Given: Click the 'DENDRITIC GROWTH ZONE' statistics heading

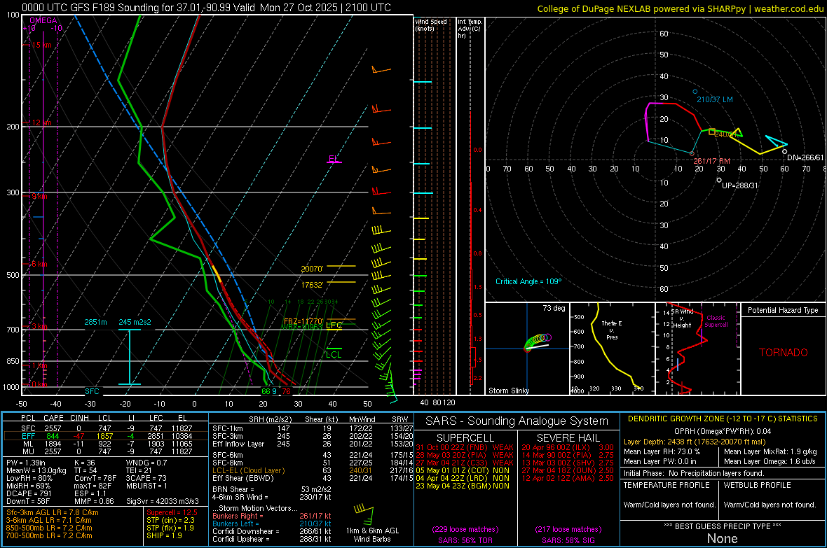Looking at the screenshot, I should [723, 419].
